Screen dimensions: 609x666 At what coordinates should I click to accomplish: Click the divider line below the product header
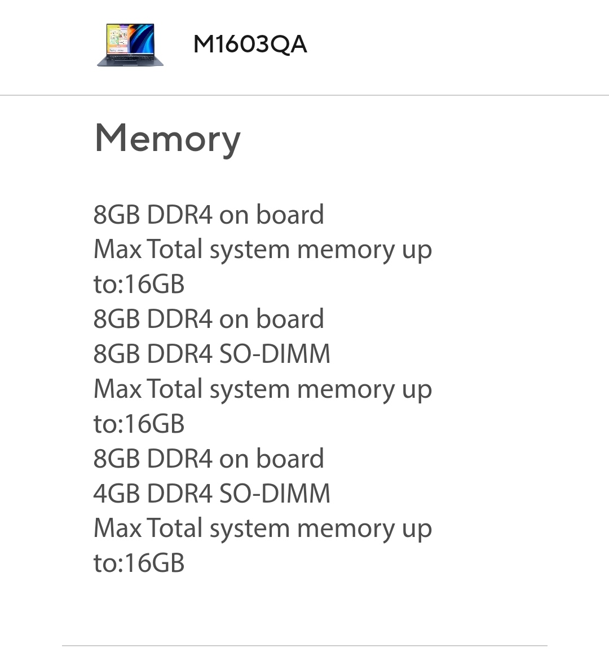tap(304, 96)
